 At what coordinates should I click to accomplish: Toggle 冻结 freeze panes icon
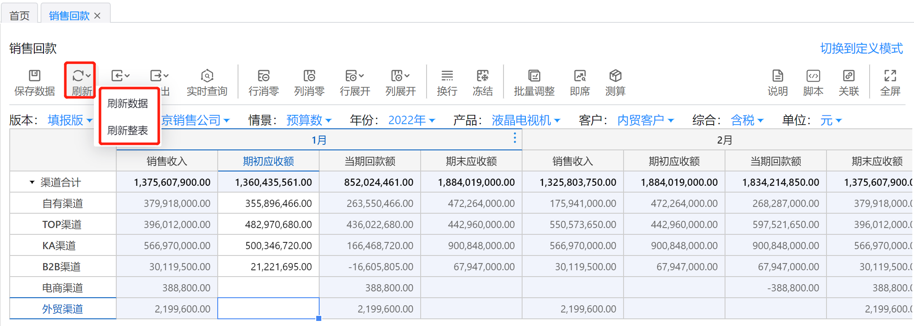[x=482, y=76]
